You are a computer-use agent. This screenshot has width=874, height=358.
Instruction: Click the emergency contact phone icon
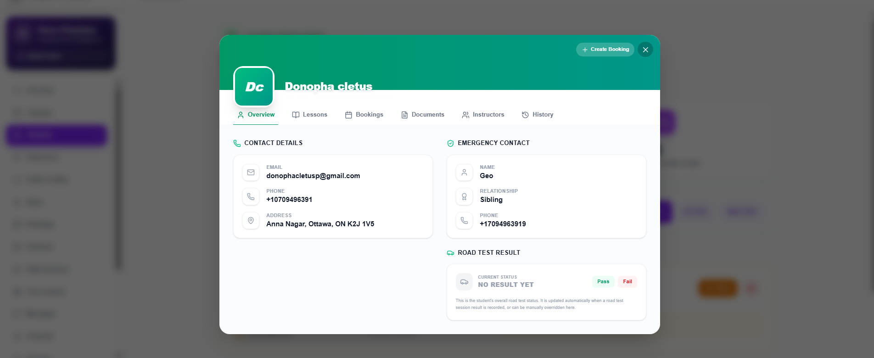coord(464,221)
